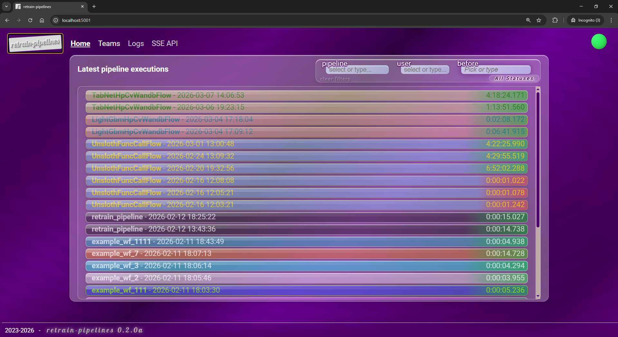The height and width of the screenshot is (337, 618).
Task: Select retrain_pipeline run at 18:25:22
Action: [307, 217]
